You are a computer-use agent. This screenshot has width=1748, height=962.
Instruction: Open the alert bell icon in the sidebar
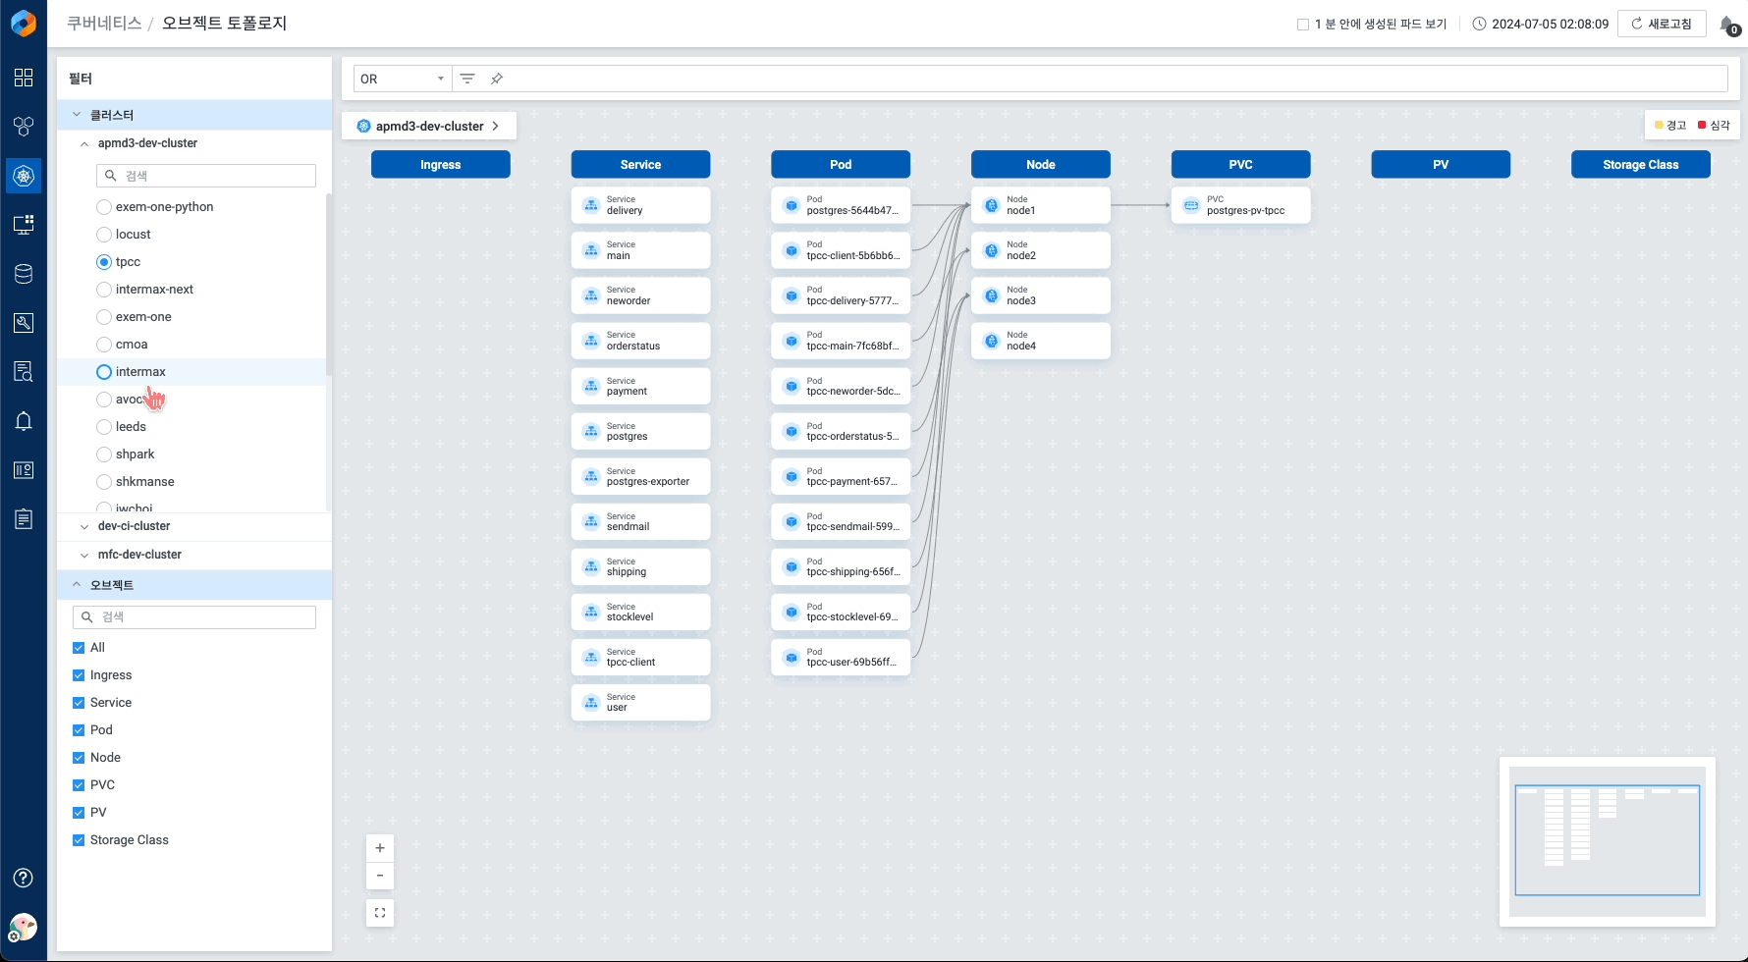pyautogui.click(x=24, y=421)
